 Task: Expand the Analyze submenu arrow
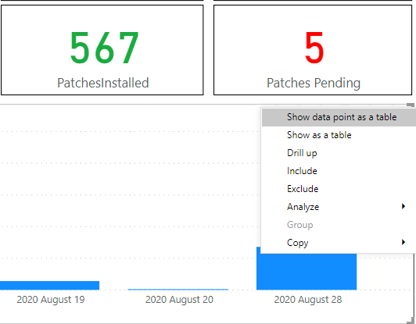pos(403,206)
